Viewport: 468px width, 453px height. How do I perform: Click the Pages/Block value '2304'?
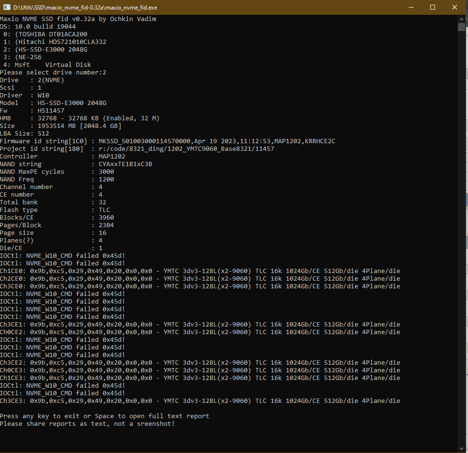106,225
